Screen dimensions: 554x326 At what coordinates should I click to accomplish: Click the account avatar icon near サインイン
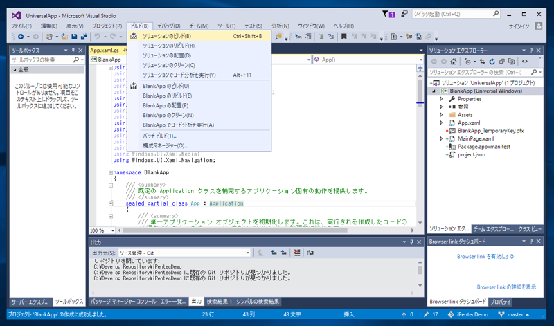[539, 26]
